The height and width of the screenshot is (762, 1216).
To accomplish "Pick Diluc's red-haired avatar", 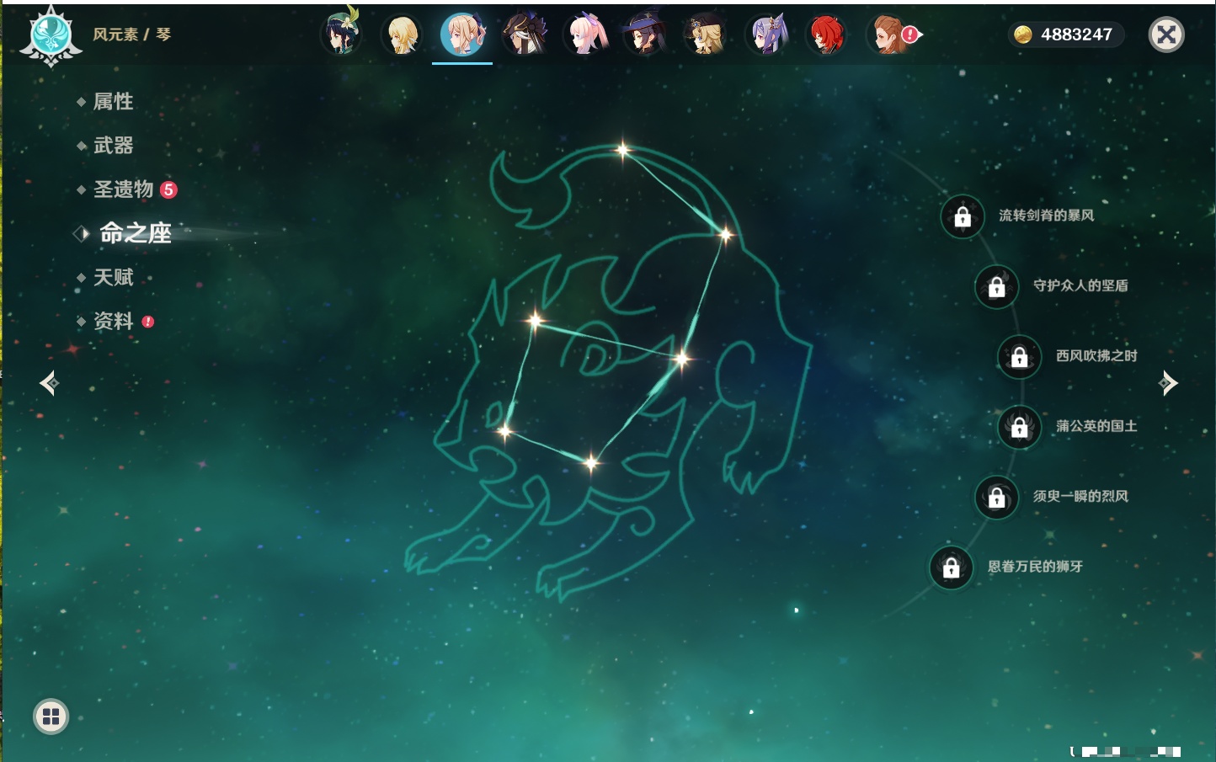I will click(x=827, y=35).
